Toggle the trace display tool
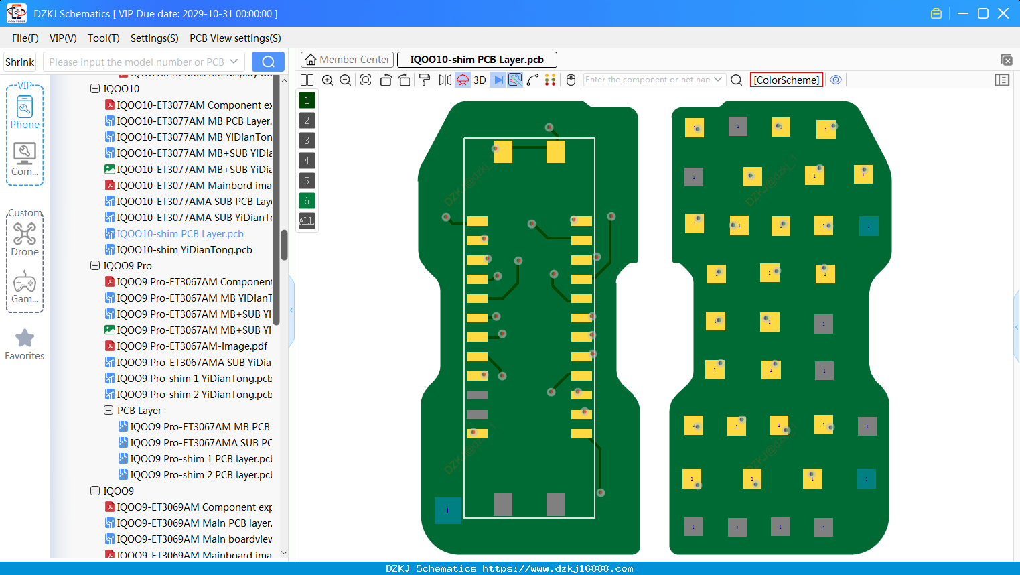This screenshot has width=1020, height=575. (x=515, y=80)
